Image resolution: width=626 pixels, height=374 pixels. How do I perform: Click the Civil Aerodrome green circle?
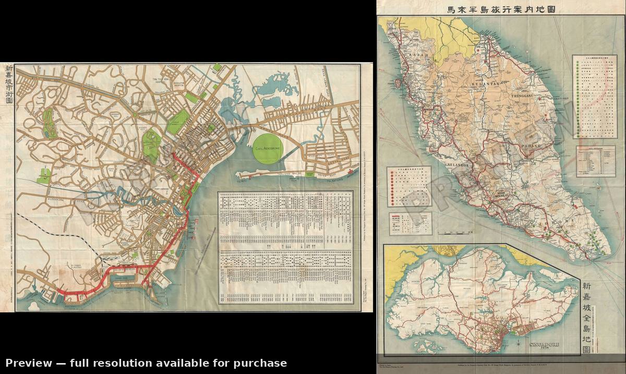pyautogui.click(x=269, y=149)
